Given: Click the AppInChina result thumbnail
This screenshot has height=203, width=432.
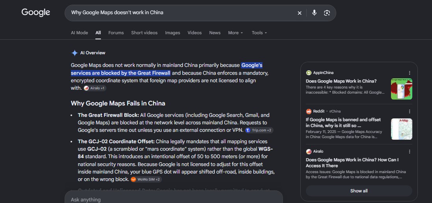Looking at the screenshot, I should click(401, 89).
